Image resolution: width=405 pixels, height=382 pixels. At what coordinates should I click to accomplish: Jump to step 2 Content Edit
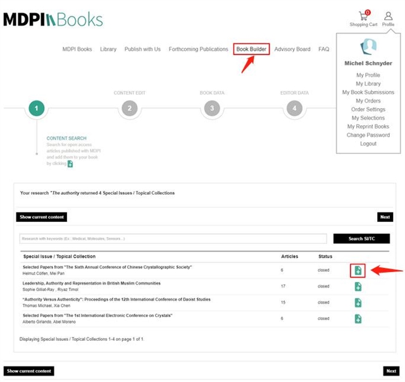(129, 109)
